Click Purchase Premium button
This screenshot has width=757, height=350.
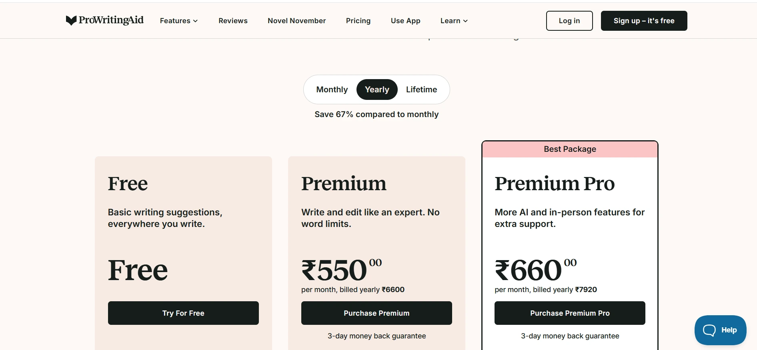[x=376, y=313]
